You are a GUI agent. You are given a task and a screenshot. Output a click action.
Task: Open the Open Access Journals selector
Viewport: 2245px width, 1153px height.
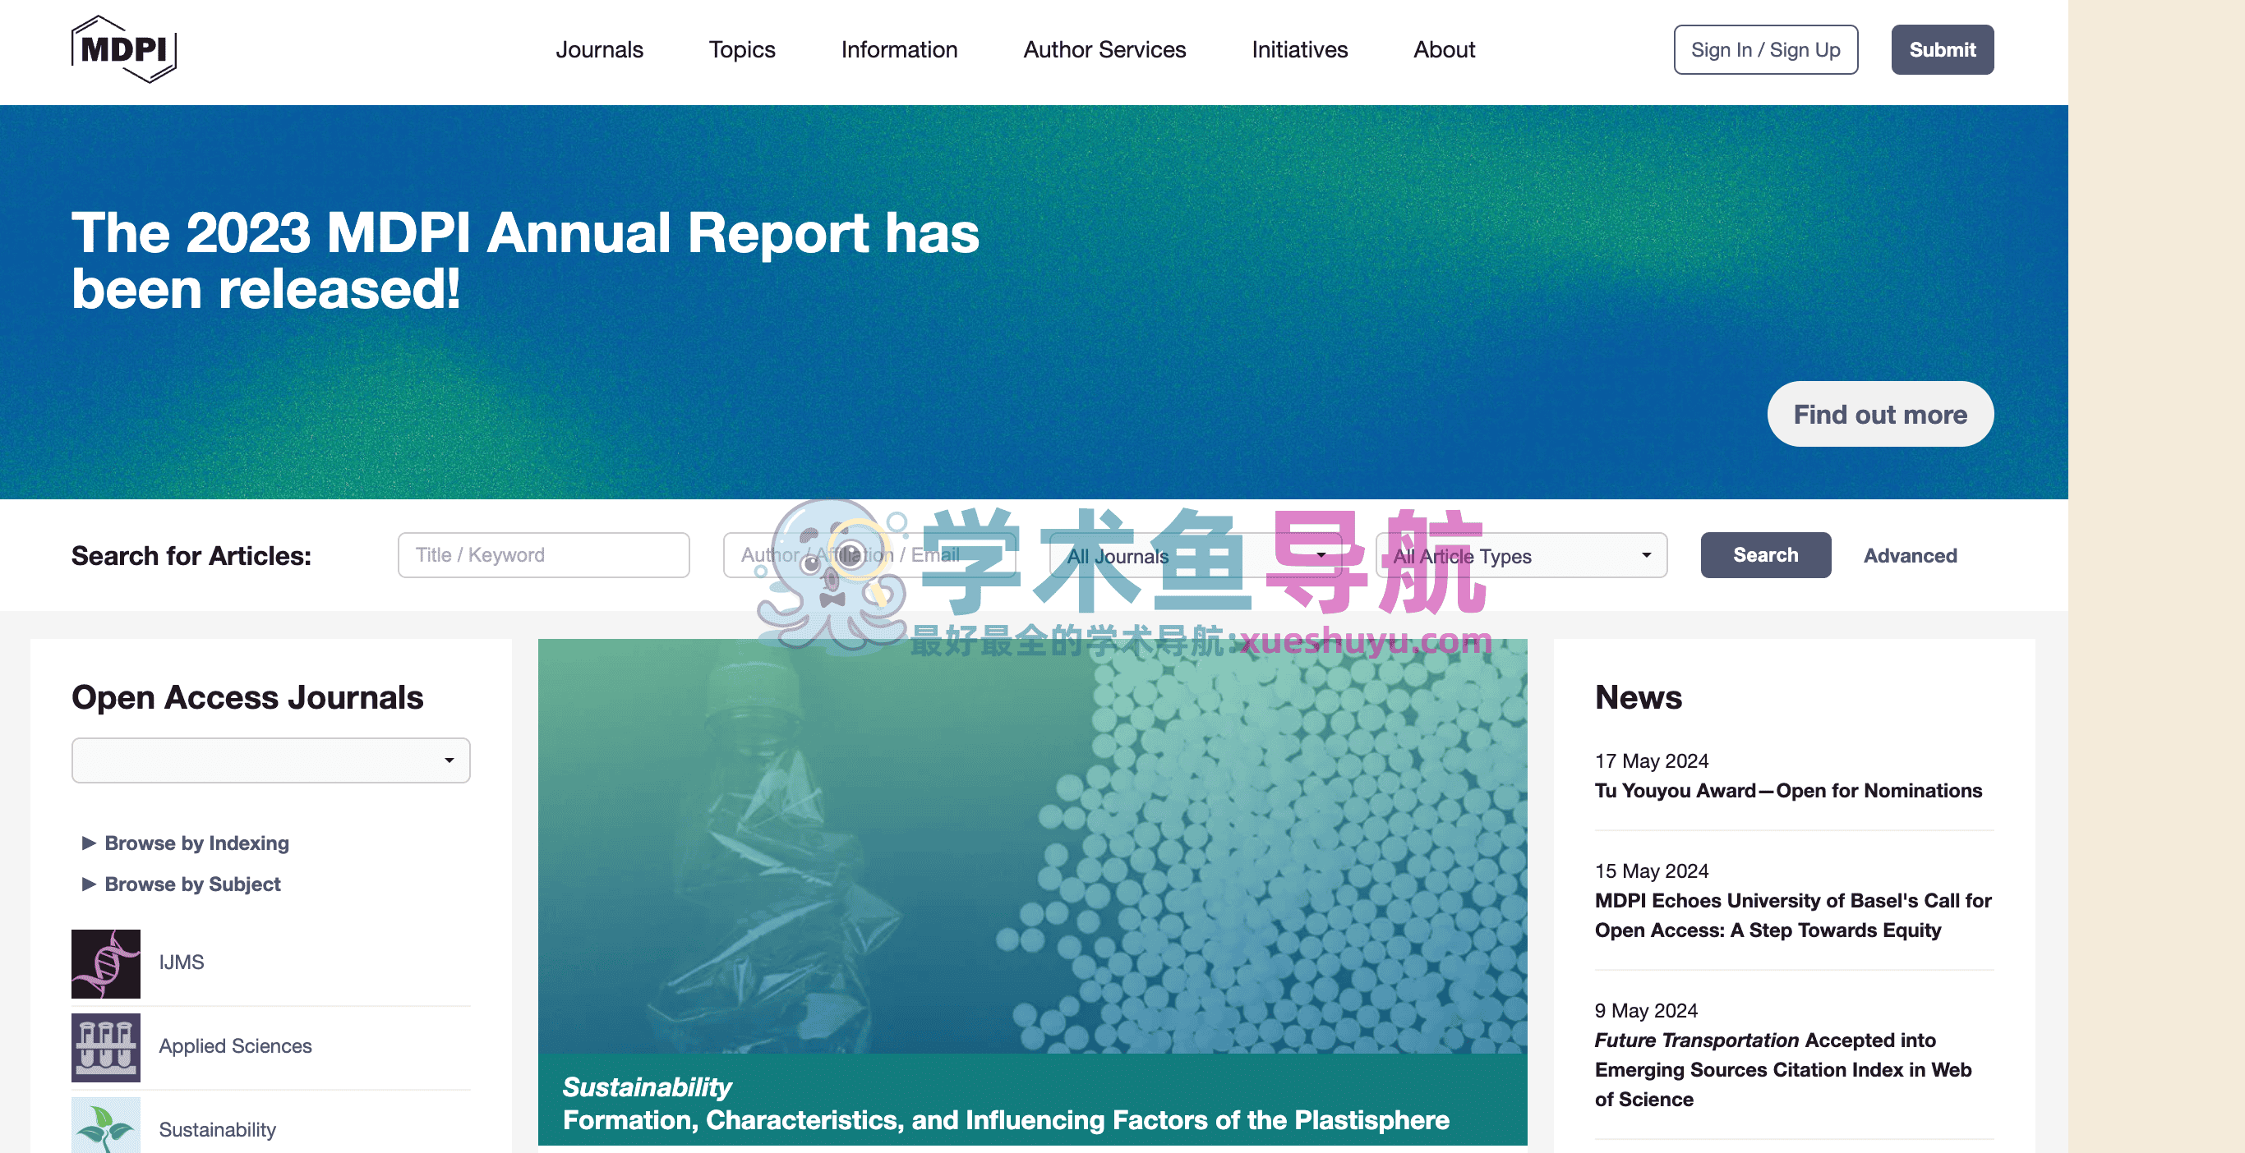click(270, 760)
